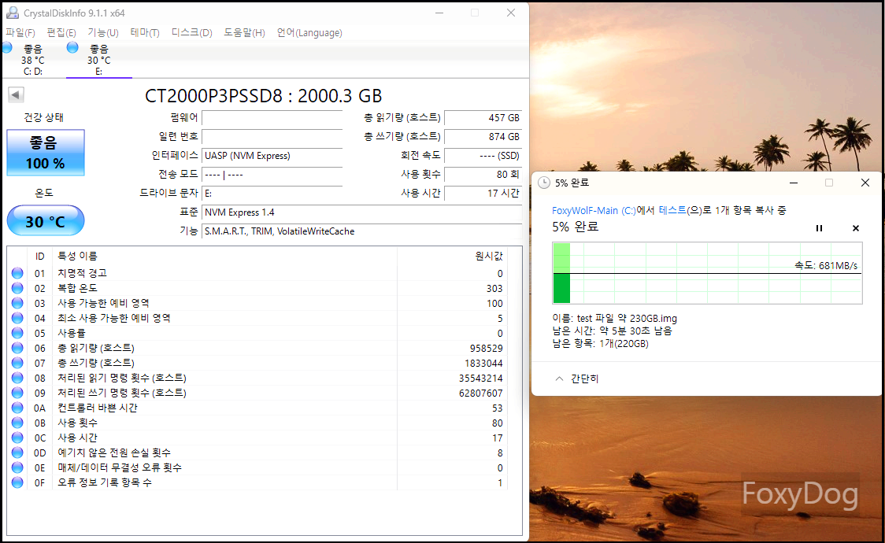Cancel the copy with the small X button
The image size is (885, 543).
click(856, 228)
